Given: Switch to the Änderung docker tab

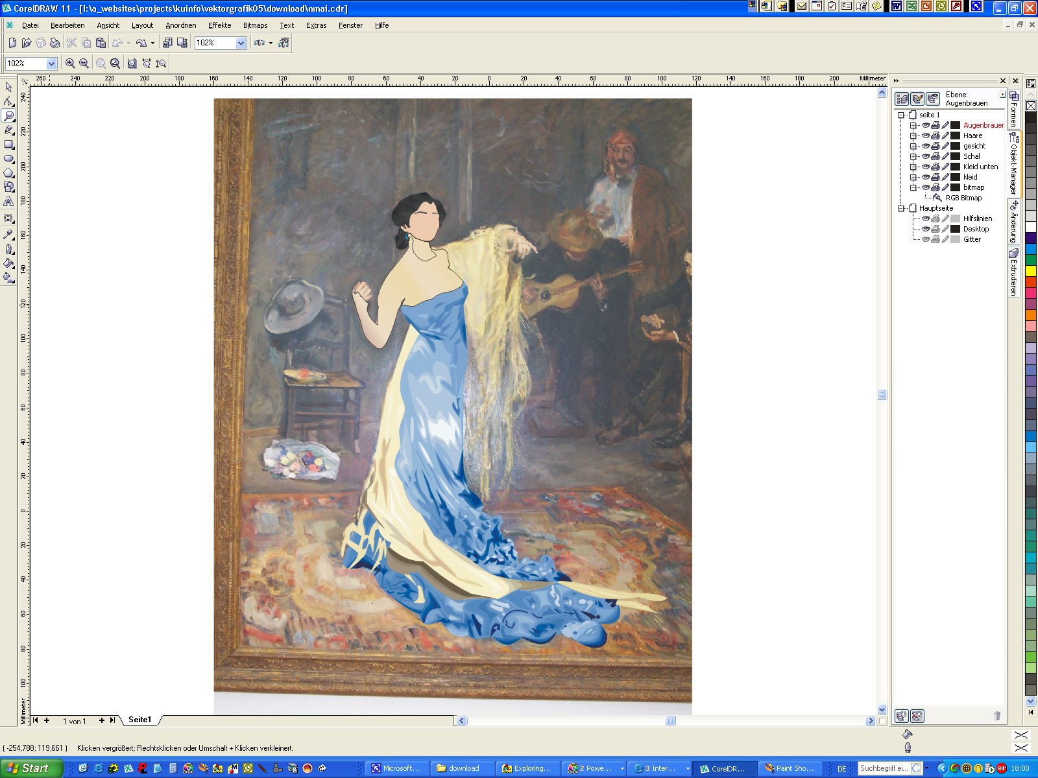Looking at the screenshot, I should pos(1014,221).
